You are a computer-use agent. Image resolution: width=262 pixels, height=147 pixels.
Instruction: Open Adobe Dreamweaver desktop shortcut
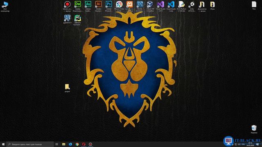point(78,7)
